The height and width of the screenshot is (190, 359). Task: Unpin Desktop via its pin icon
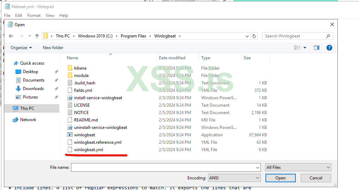[x=56, y=72]
